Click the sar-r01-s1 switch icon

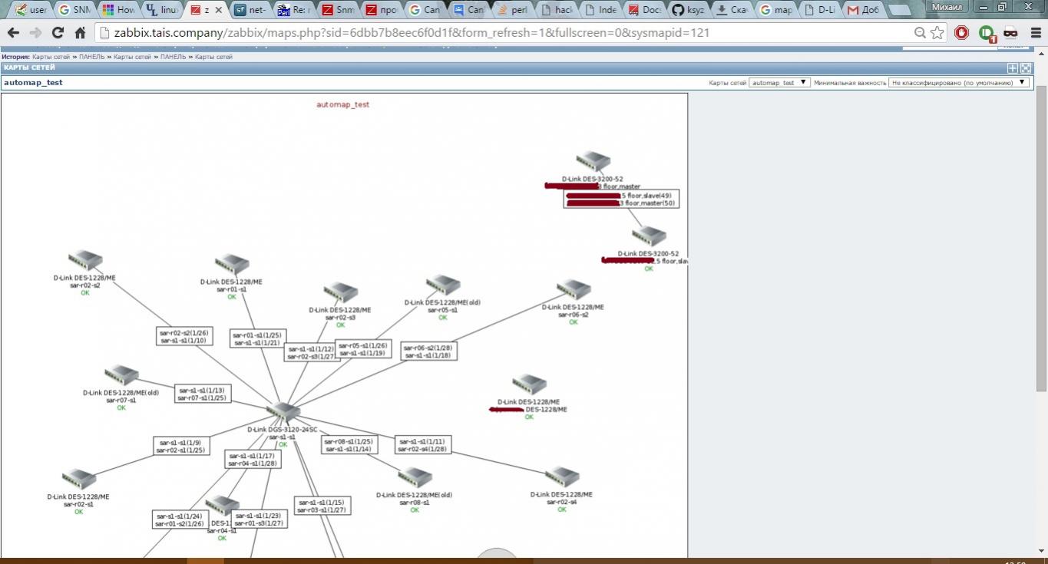[232, 266]
